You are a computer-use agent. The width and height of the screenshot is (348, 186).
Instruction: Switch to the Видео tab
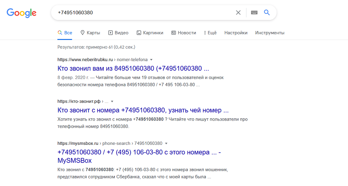[x=118, y=33]
